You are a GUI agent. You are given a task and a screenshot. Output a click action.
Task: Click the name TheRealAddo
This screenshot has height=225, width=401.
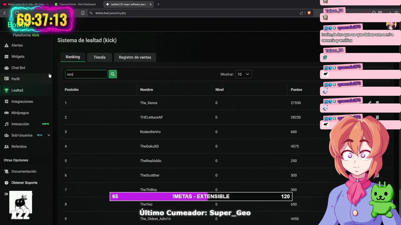(x=151, y=161)
